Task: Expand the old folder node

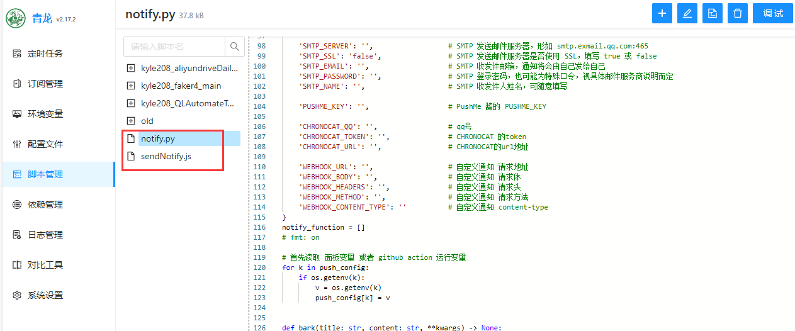Action: point(131,121)
